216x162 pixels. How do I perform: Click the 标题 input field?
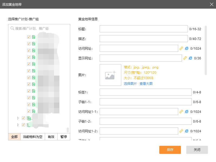click(143, 29)
